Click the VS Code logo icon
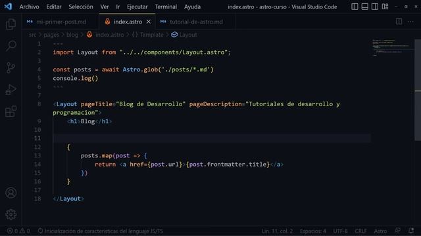421x236 pixels. coord(8,7)
